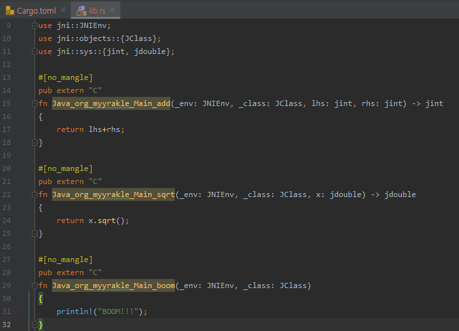Viewport: 459px width, 331px height.
Task: Collapse the use imports fold at line 9
Action: click(34, 25)
